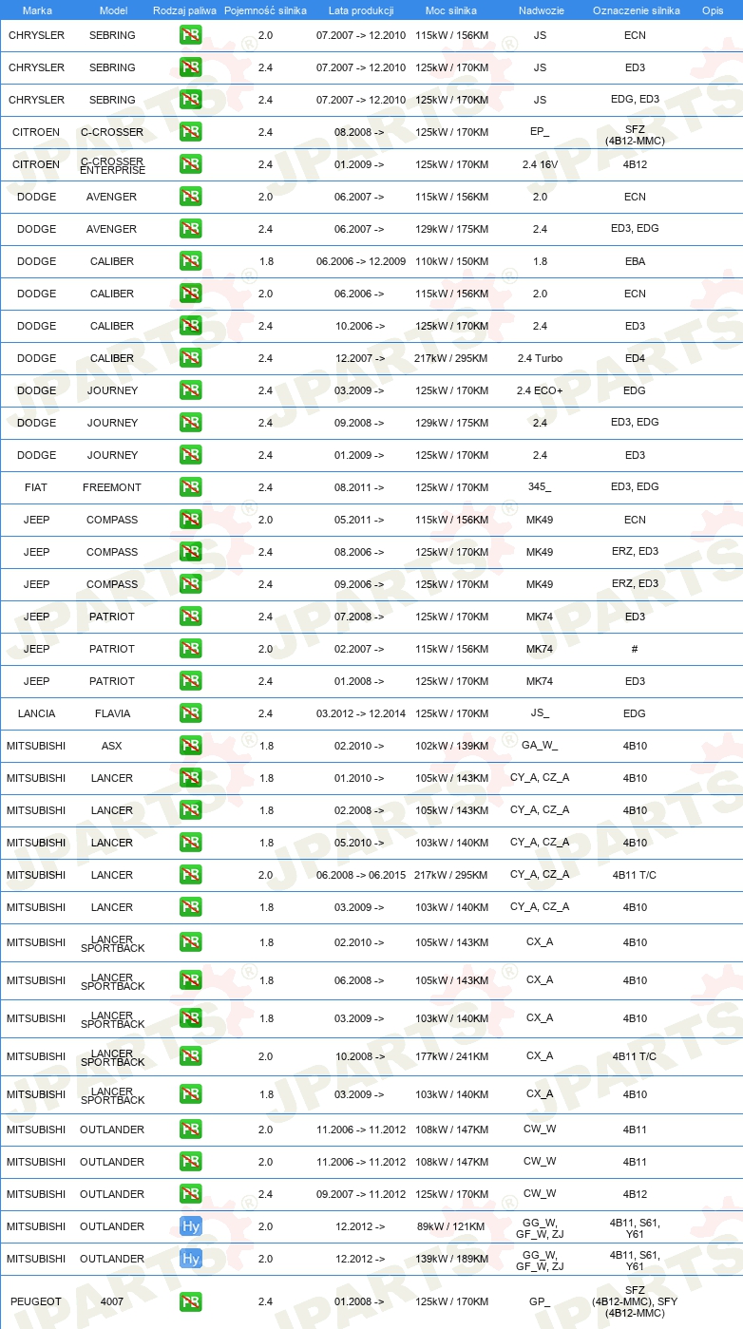Click petrol icon in Lancer Sportback 177kW row

point(190,1057)
